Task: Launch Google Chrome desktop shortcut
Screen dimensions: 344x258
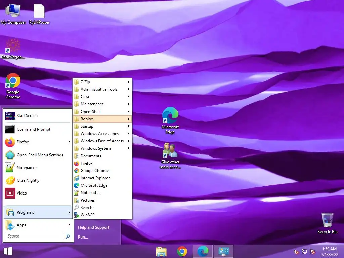Action: click(13, 86)
